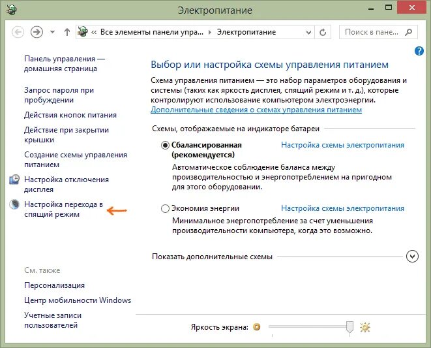Minimize the Электропитание window
Viewport: 431px width, 348px height.
coord(371,8)
